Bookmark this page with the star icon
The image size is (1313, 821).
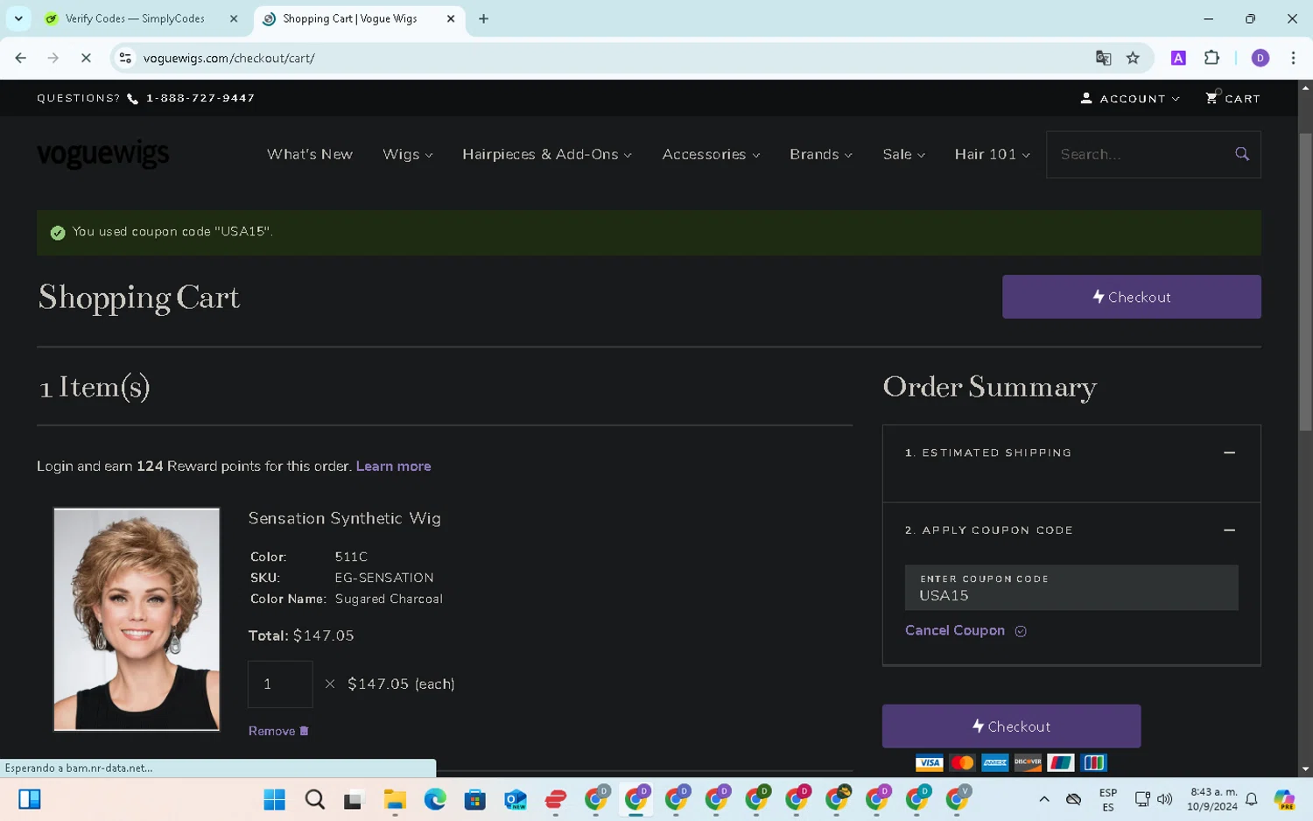[x=1133, y=58]
